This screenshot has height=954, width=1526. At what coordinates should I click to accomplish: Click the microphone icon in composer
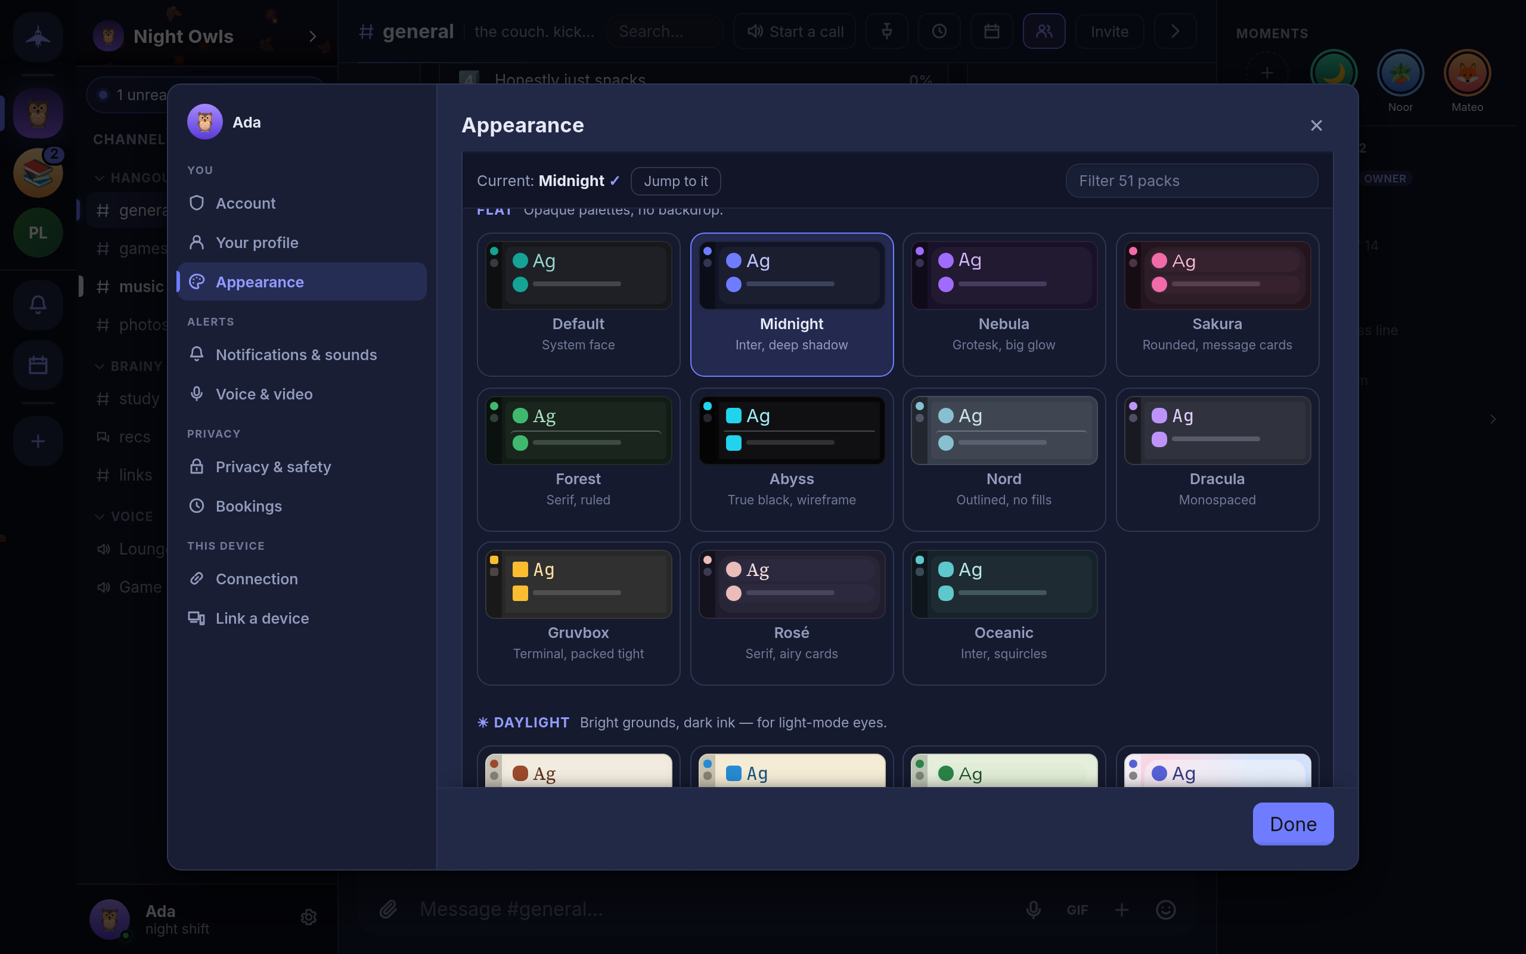[1033, 910]
